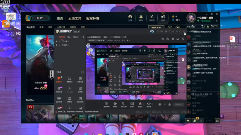Edit the 英雄联盟 category tag

pos(96,40)
